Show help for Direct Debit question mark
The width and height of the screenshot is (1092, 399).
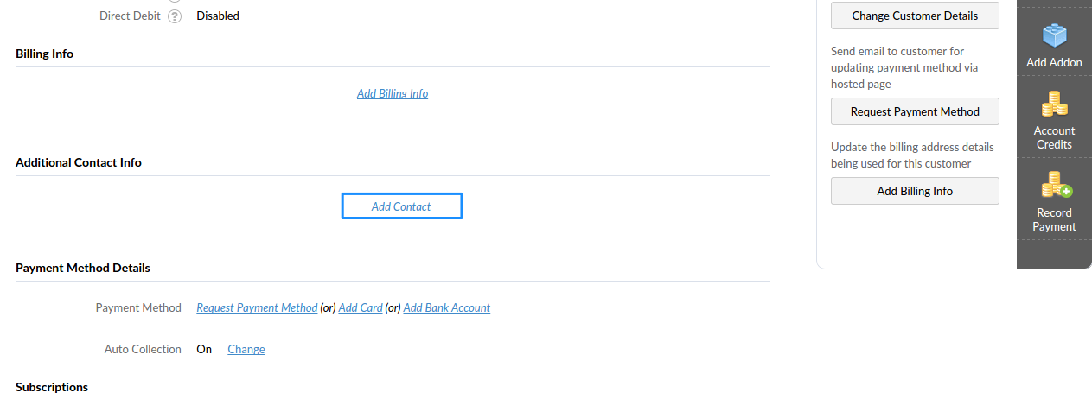(x=176, y=16)
